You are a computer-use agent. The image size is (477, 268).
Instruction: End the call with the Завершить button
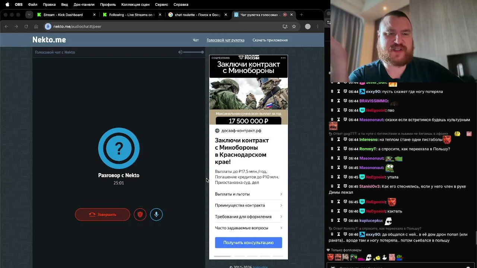point(102,214)
